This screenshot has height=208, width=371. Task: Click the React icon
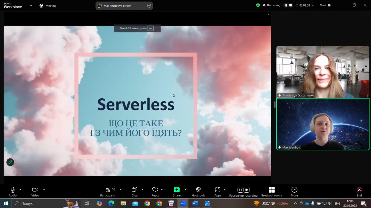click(x=155, y=190)
